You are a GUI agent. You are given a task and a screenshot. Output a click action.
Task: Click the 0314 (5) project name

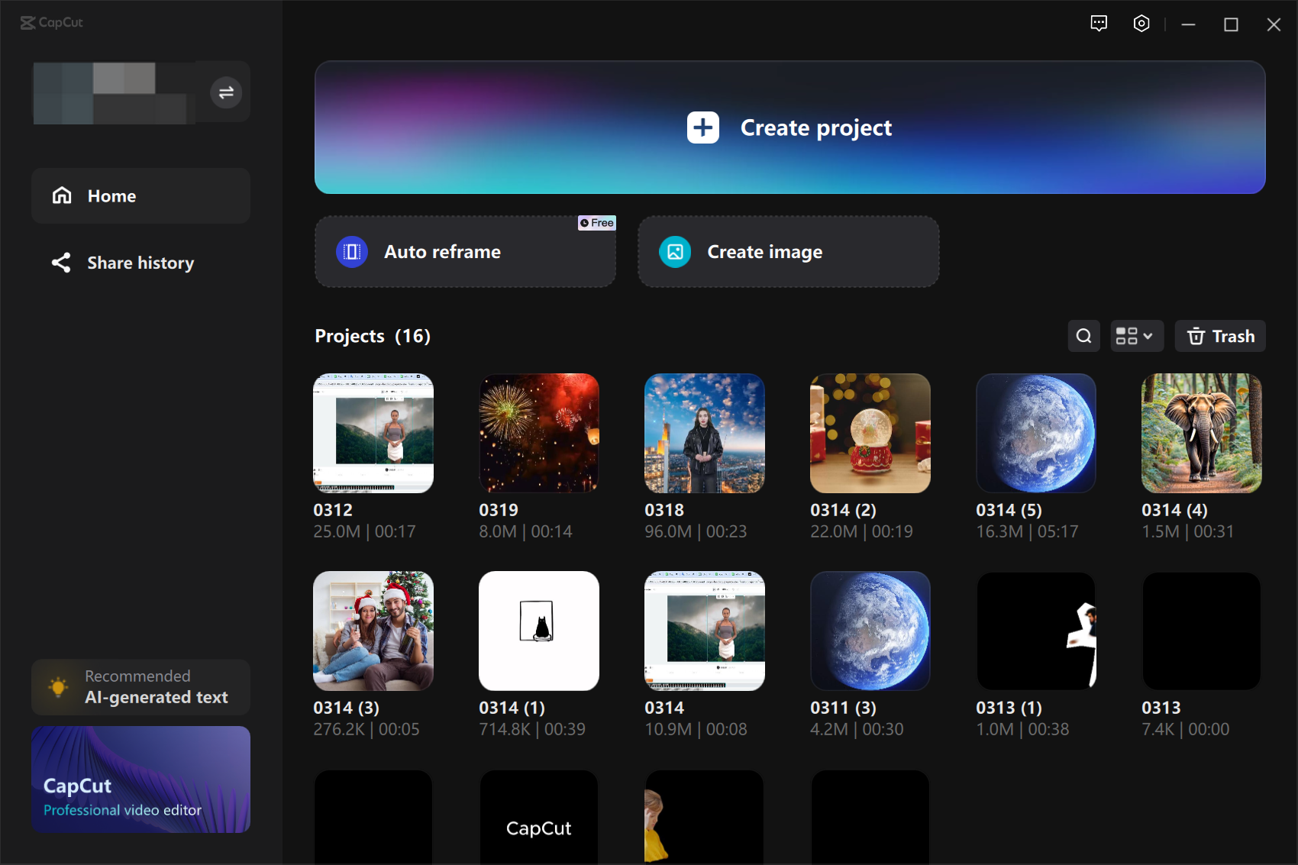point(1009,510)
